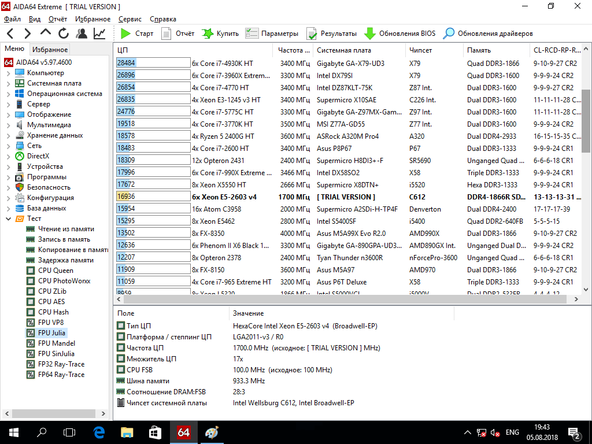Select the 6x Xeon E5-2603 v4 result row

click(347, 197)
